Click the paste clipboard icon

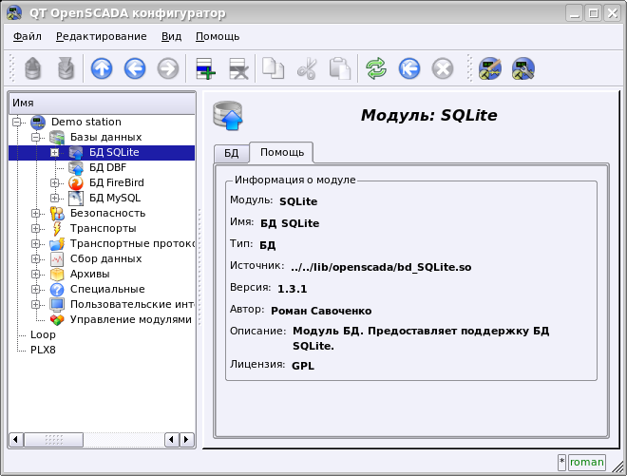point(340,68)
